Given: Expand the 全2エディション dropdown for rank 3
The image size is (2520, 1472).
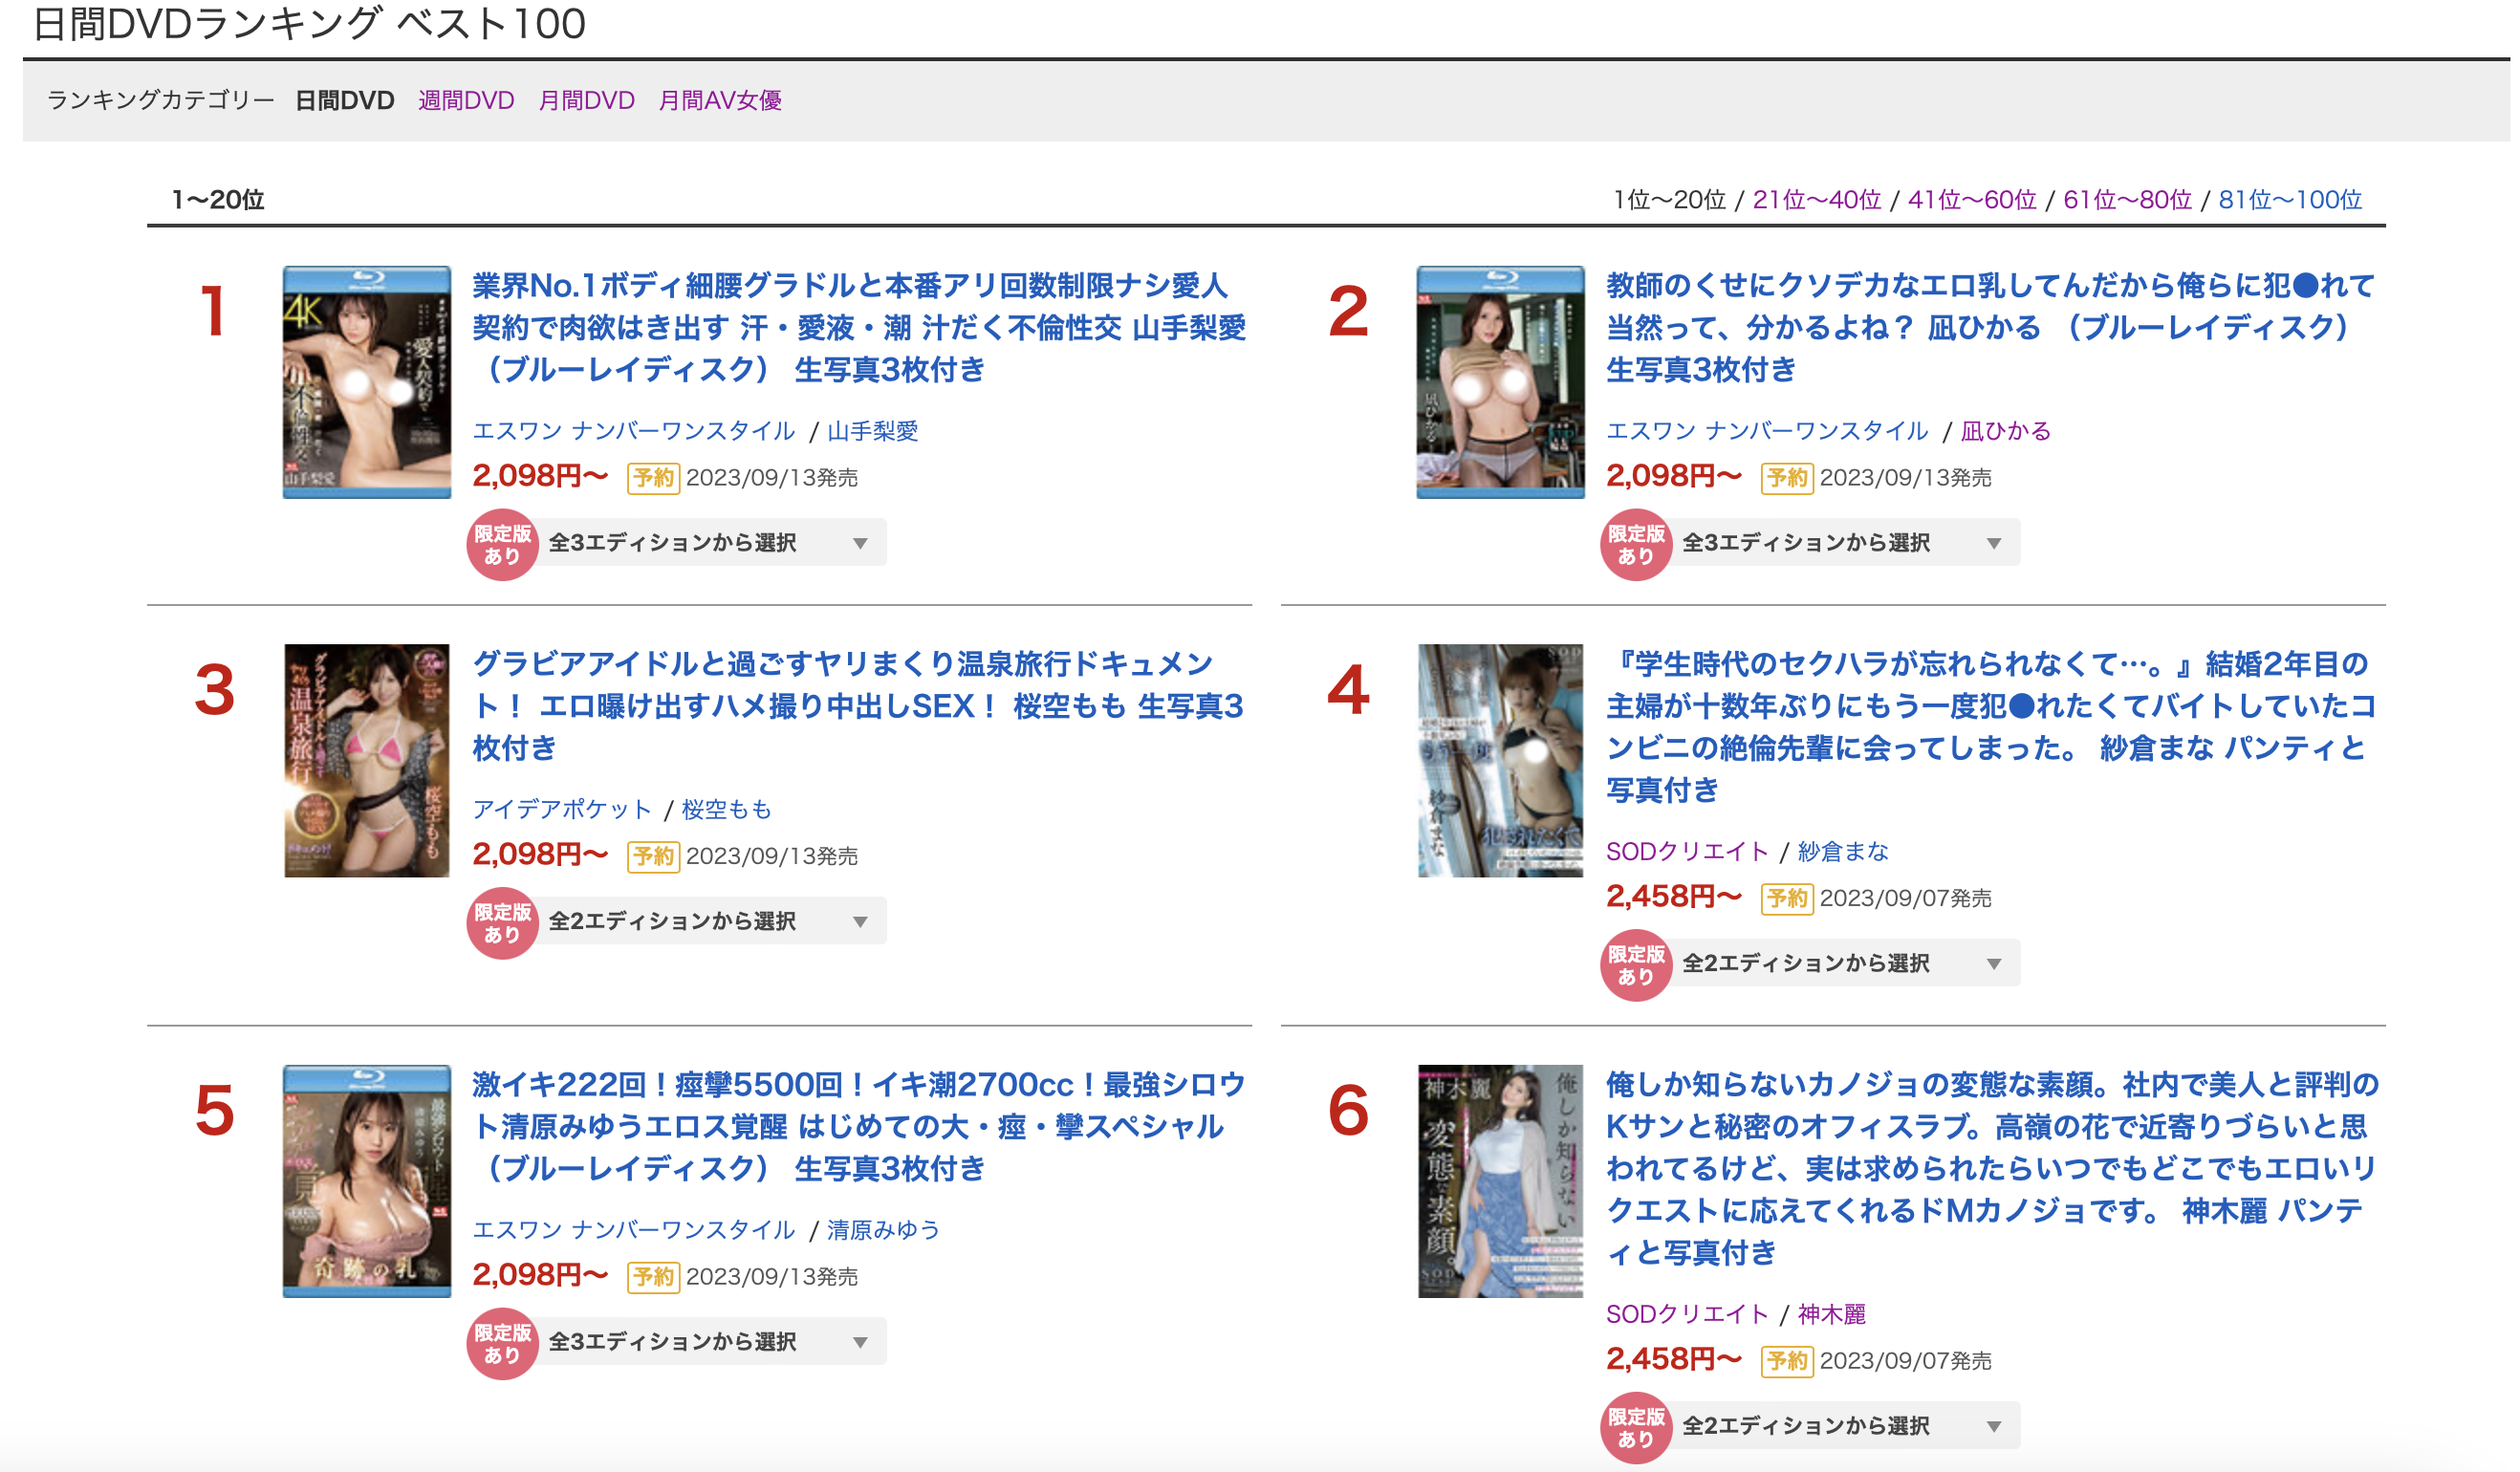Looking at the screenshot, I should (708, 921).
